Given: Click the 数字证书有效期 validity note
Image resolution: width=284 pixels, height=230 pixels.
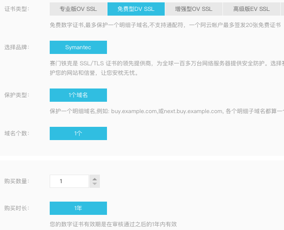Looking at the screenshot, I should (x=113, y=224).
